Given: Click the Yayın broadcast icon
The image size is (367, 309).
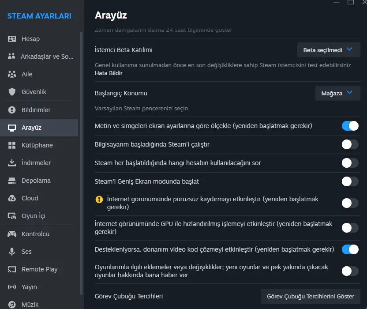Looking at the screenshot, I should (12, 287).
